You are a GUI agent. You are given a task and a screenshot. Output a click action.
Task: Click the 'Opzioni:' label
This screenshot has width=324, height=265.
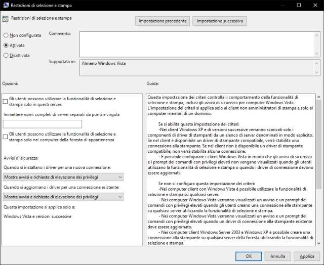pos(10,83)
